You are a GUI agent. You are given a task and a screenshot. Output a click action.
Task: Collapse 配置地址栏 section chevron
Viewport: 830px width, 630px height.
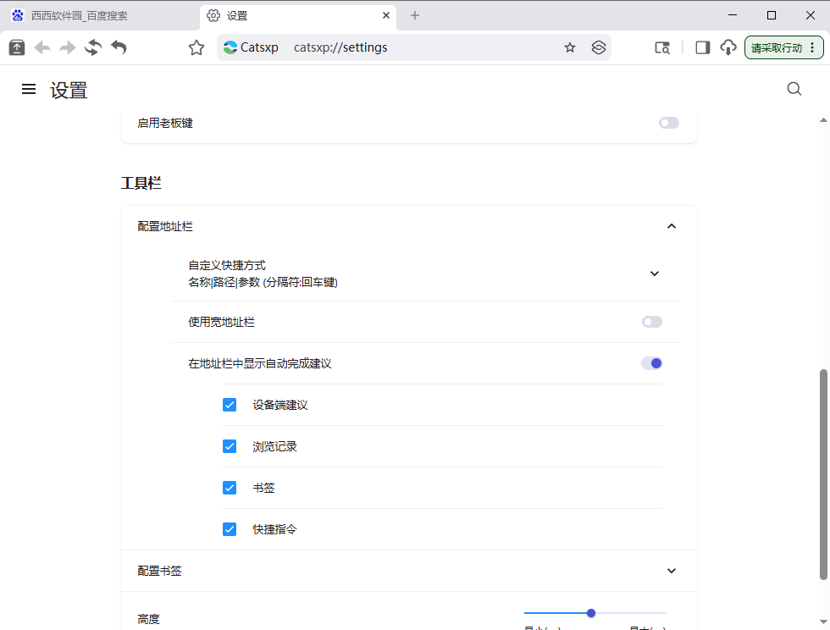tap(671, 226)
